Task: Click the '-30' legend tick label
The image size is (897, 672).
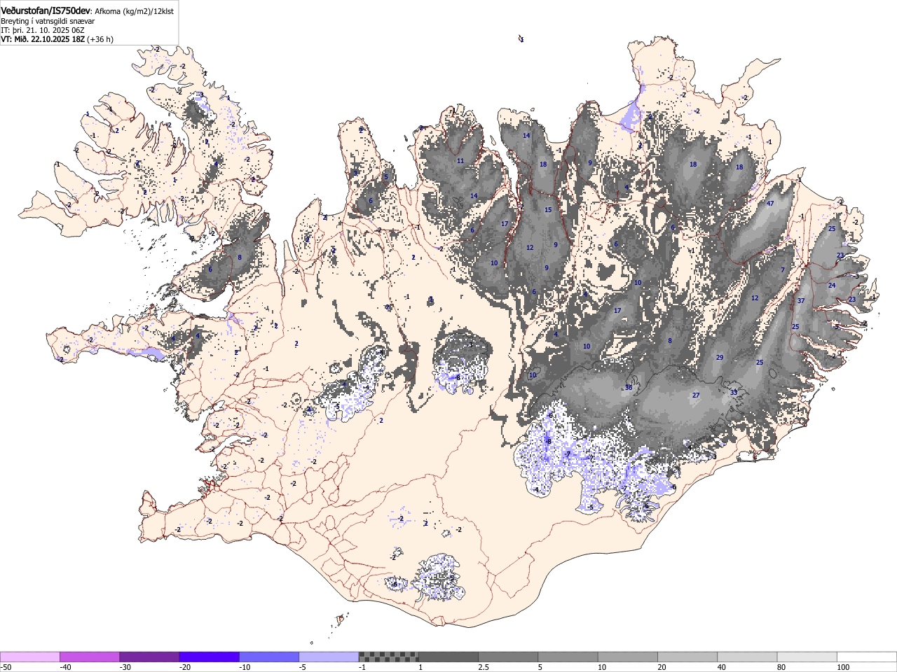Action: [125, 667]
